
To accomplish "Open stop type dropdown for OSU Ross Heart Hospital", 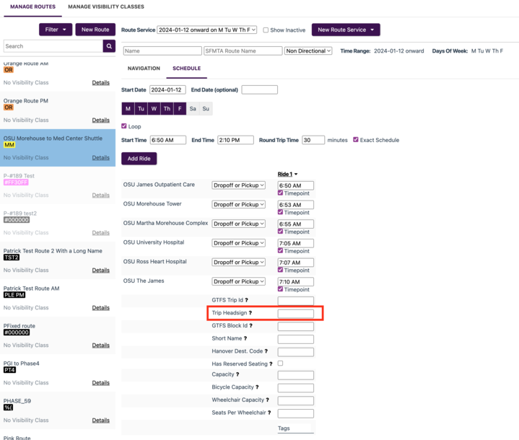I will click(238, 262).
